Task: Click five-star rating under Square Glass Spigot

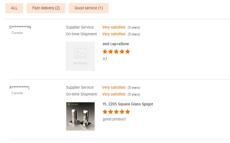Action: (116, 112)
